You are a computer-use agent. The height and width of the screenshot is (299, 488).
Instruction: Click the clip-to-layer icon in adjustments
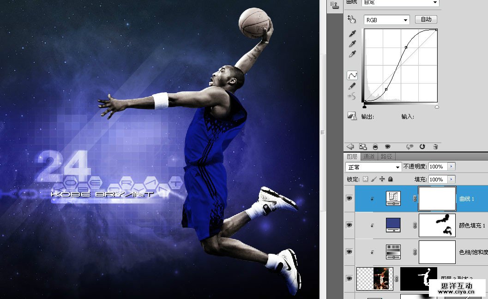point(375,147)
